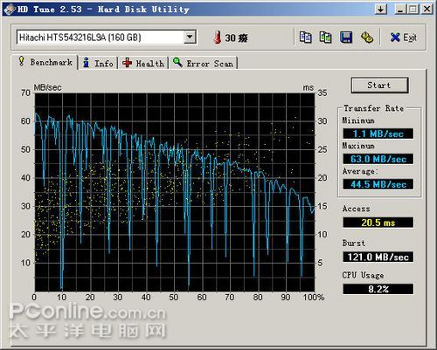Click the Exit button label
Viewport: 437px width, 350px height.
click(410, 38)
